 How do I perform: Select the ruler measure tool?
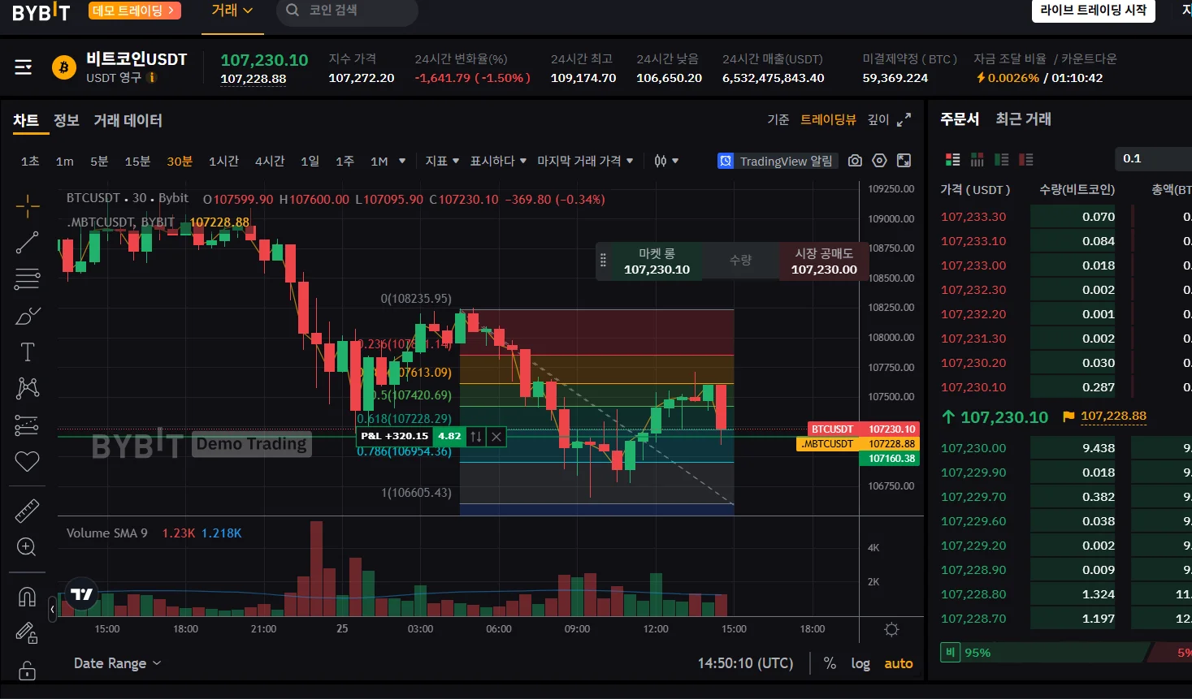pos(27,511)
